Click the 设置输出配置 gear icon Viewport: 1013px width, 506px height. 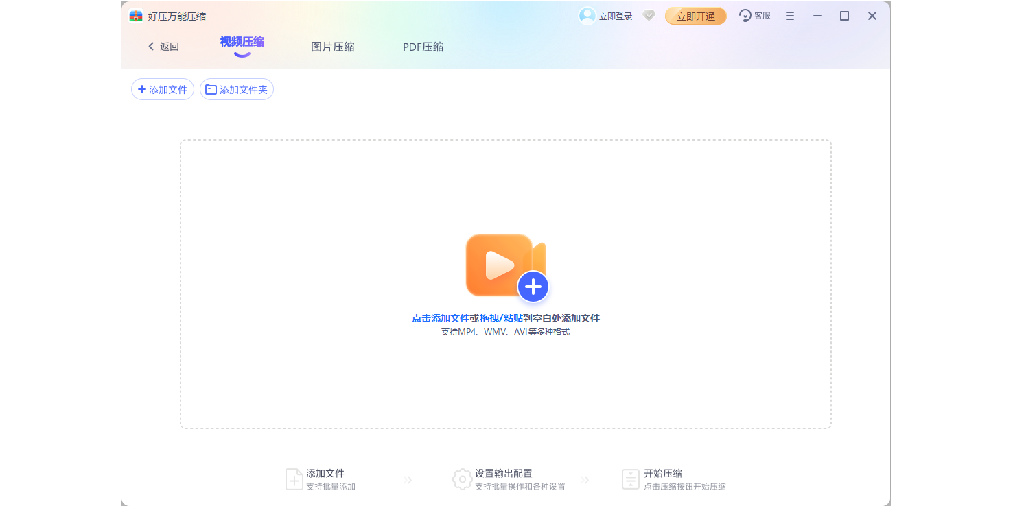point(462,479)
